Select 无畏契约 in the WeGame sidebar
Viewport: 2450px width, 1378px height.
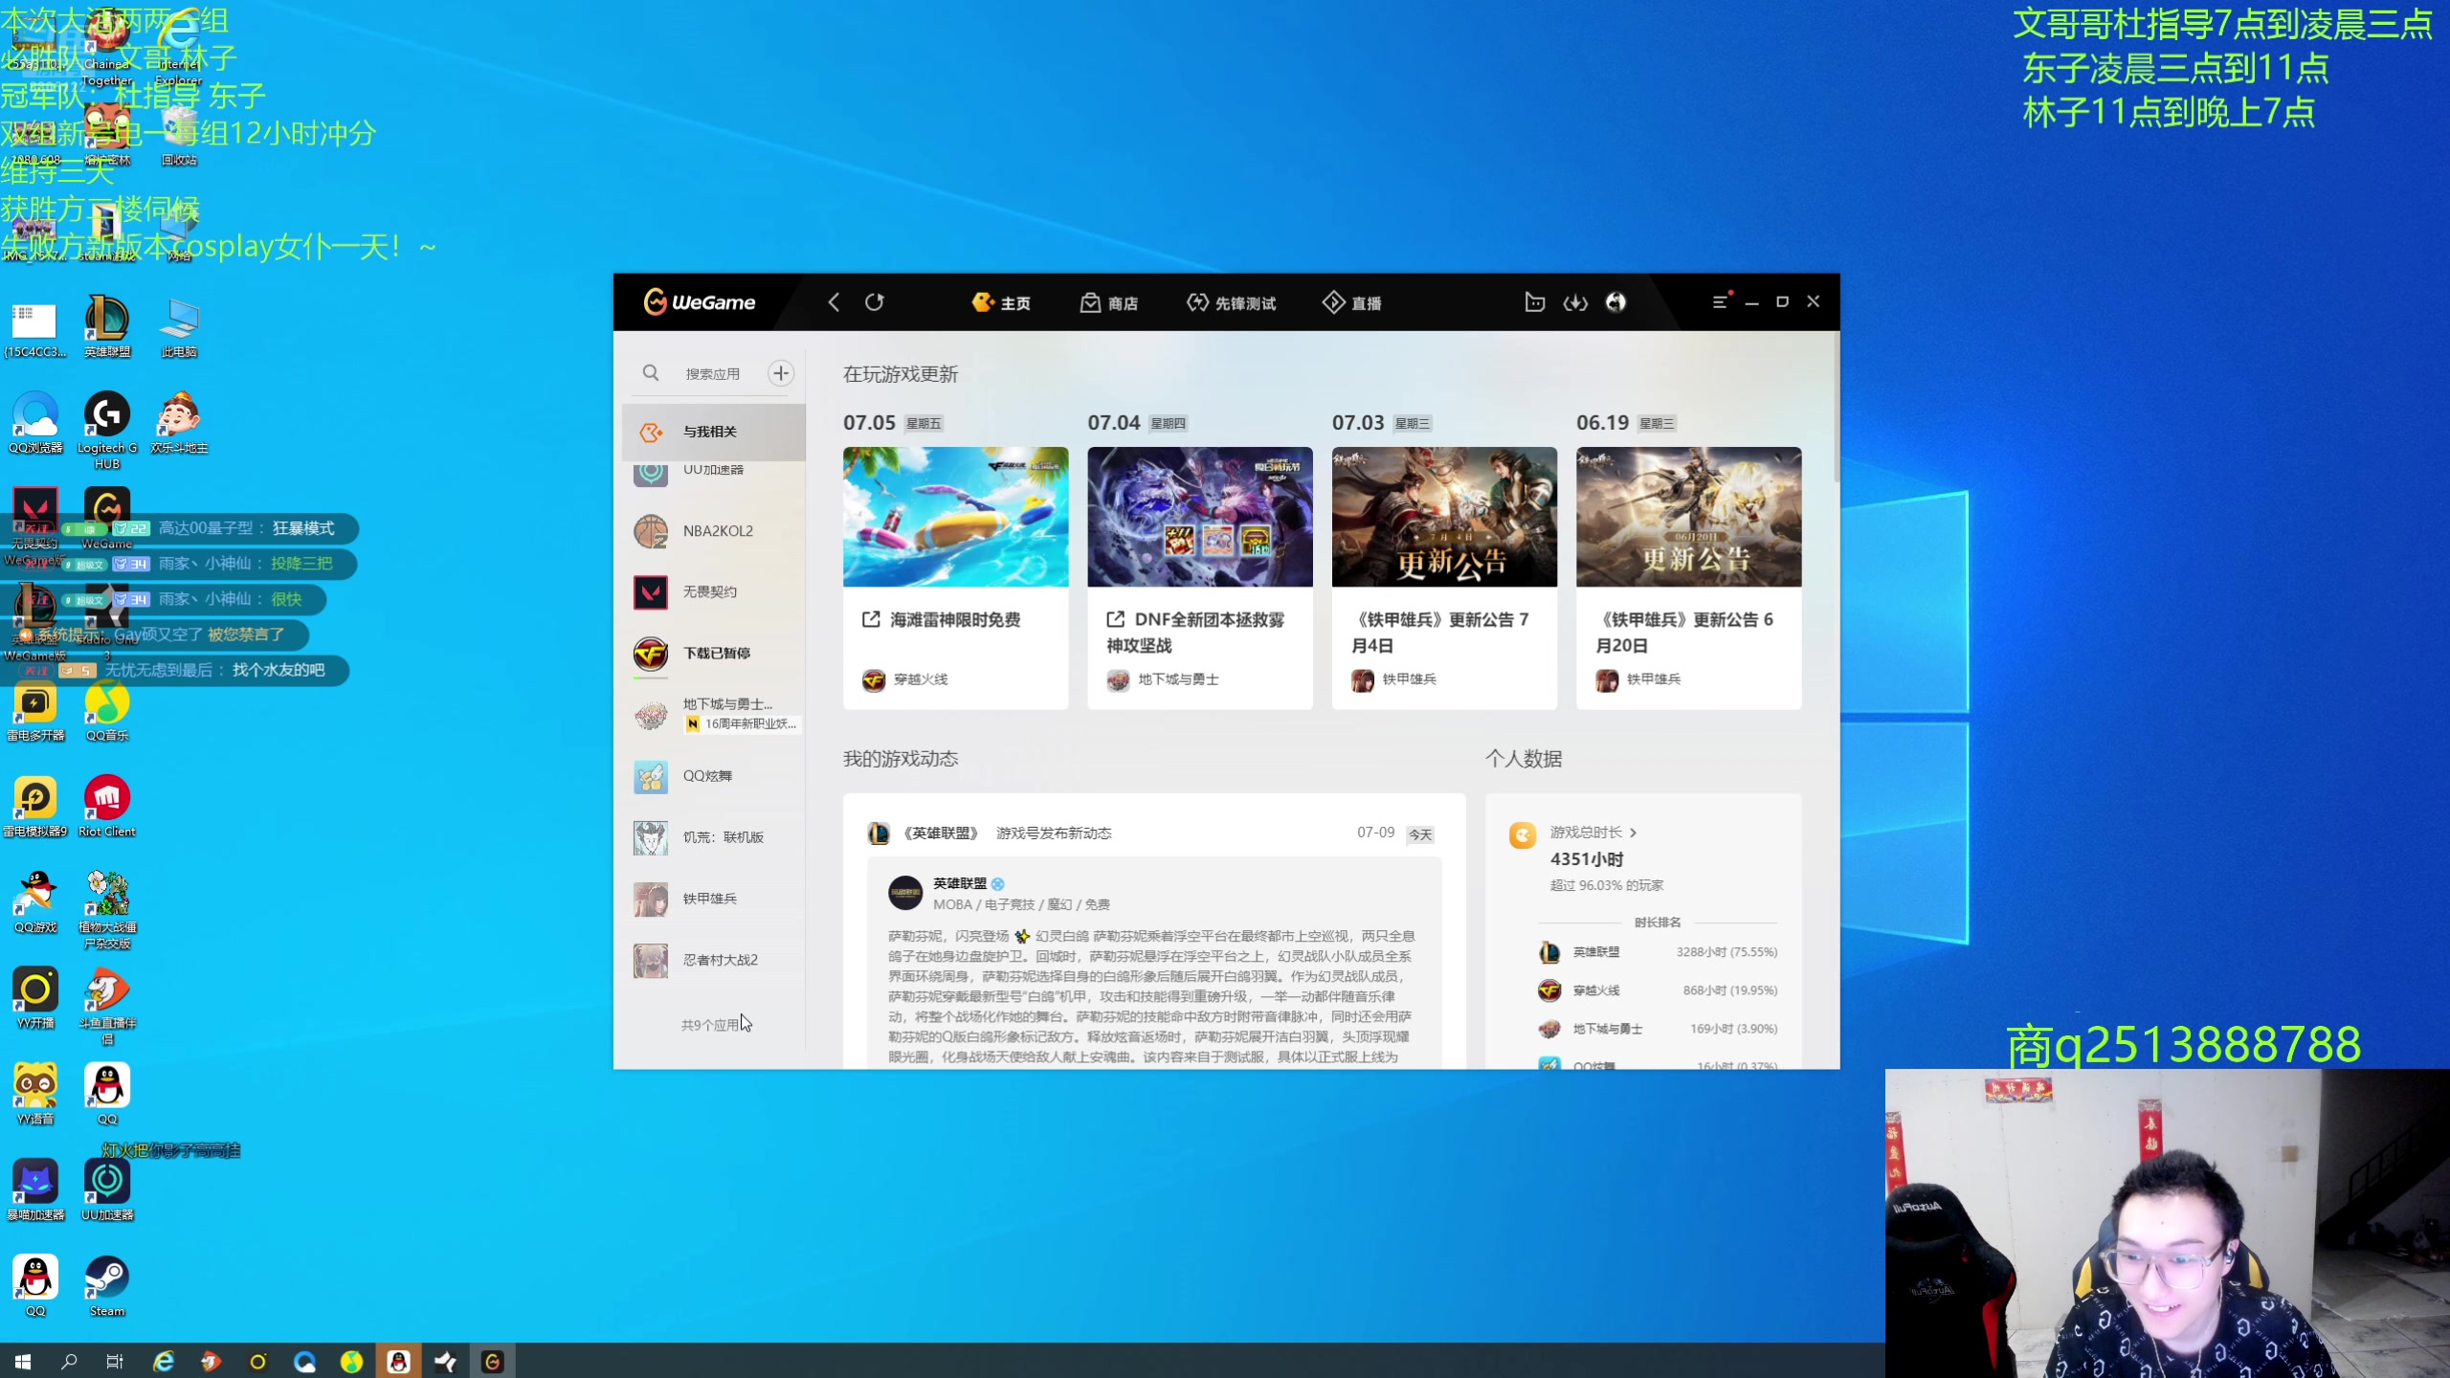coord(714,592)
